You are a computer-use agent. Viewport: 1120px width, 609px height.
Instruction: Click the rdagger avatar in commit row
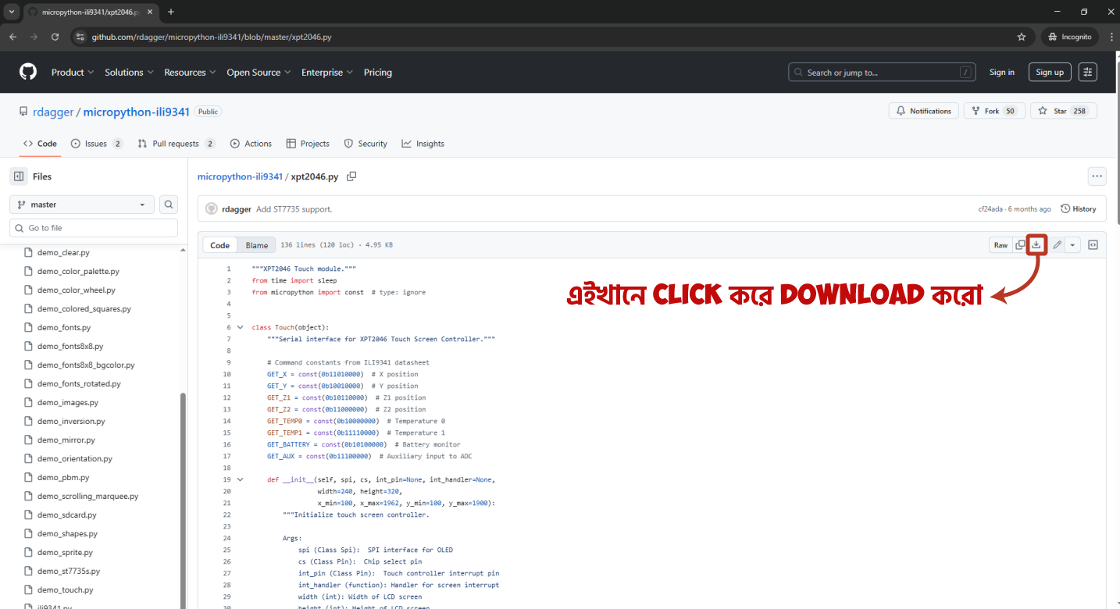(212, 208)
